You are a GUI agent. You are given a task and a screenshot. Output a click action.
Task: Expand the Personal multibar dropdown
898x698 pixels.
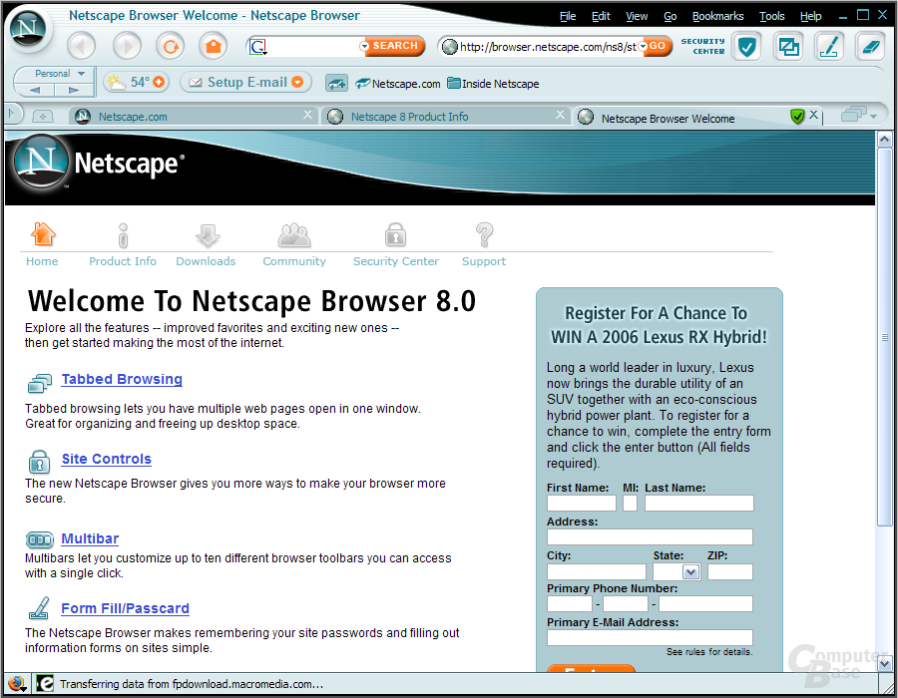pyautogui.click(x=81, y=73)
